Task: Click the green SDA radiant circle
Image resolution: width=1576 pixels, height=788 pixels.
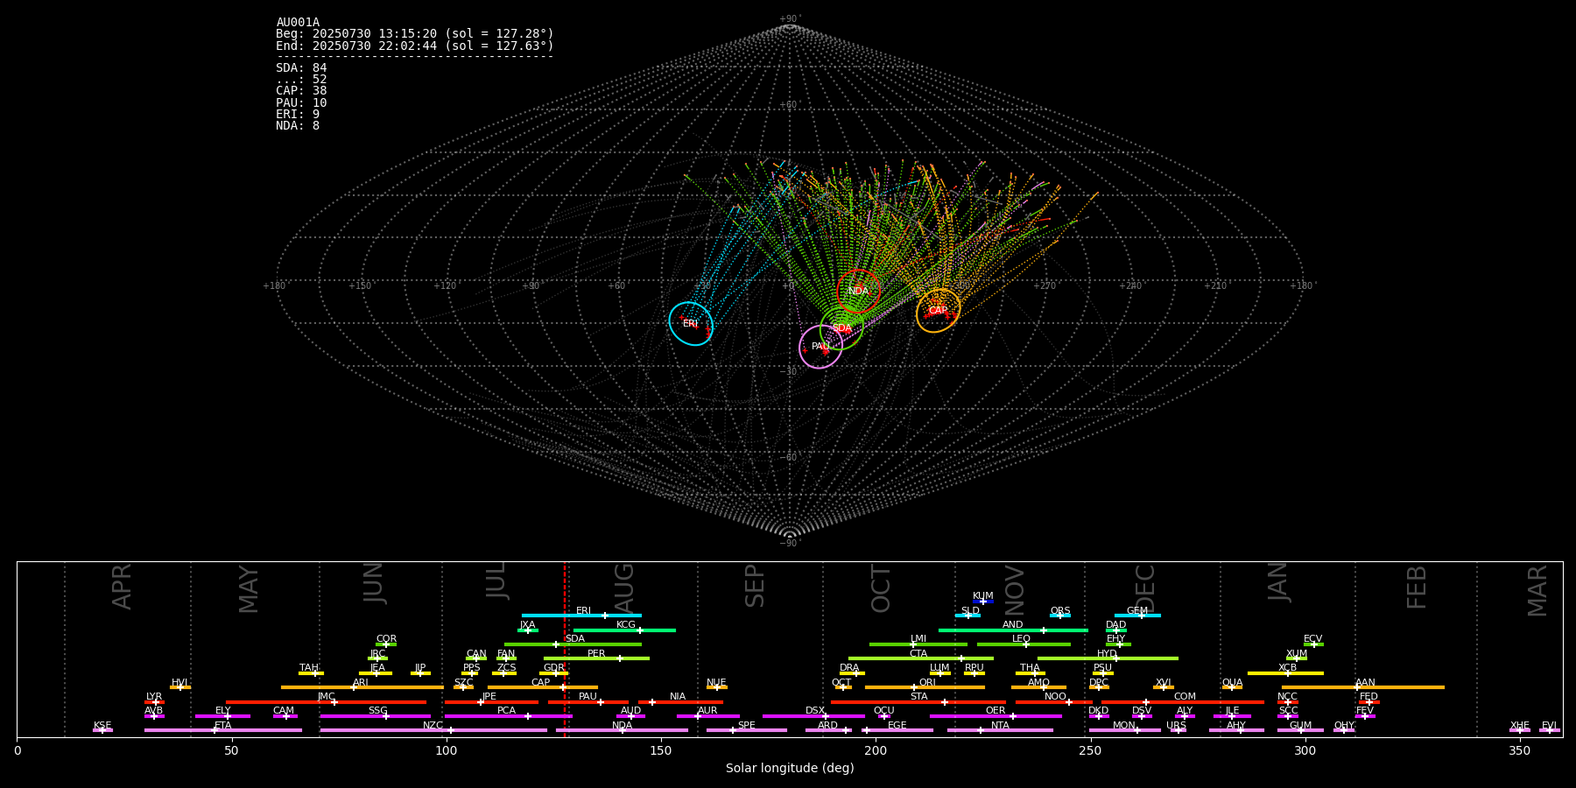Action: (x=841, y=327)
